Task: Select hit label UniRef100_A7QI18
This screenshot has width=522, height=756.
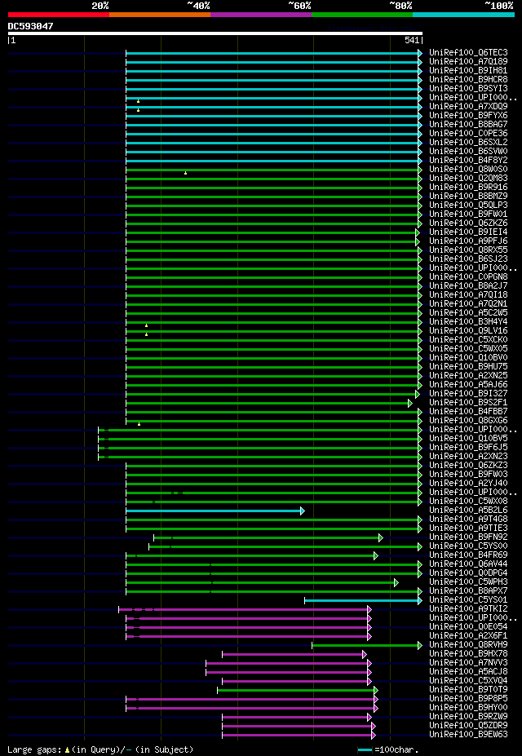Action: coord(468,295)
